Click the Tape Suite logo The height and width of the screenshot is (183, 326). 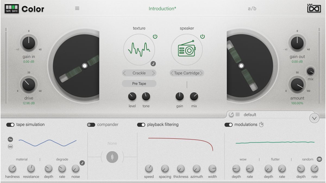12,9
